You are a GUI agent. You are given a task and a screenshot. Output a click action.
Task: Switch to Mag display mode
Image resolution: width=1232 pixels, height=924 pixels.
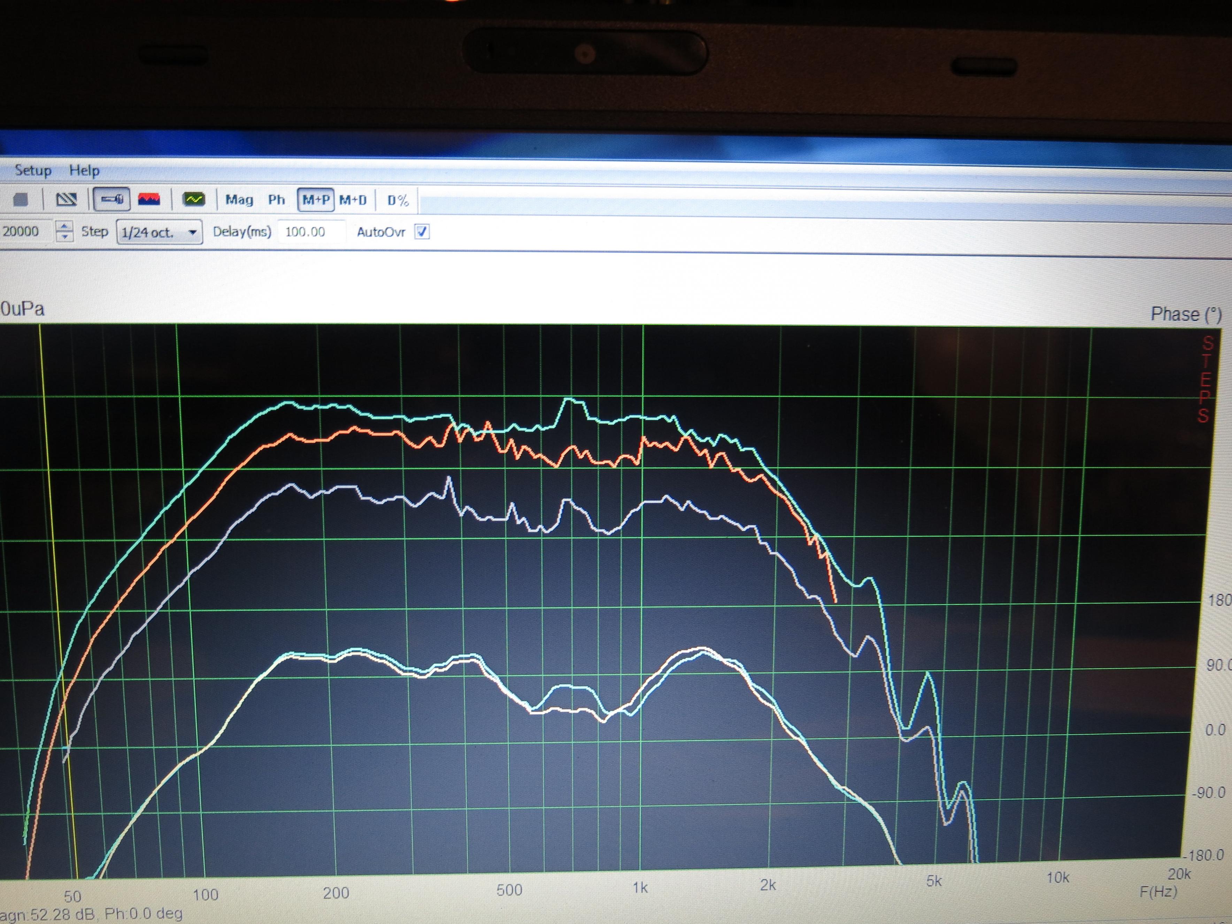pyautogui.click(x=239, y=199)
